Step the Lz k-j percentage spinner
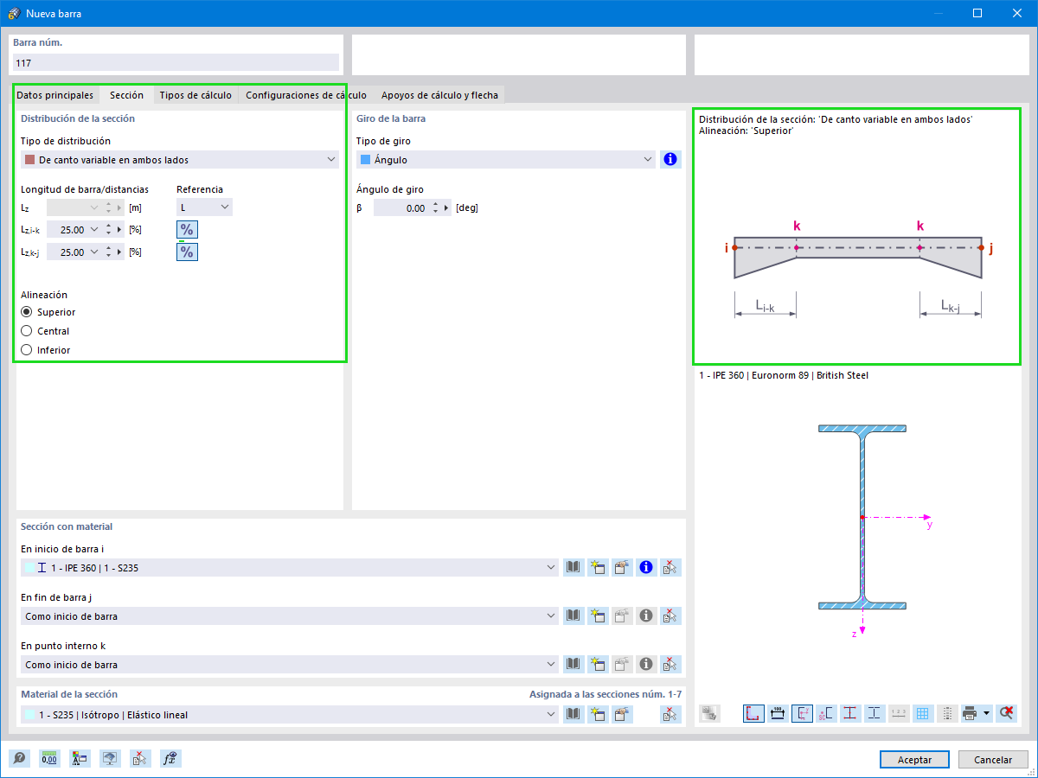The width and height of the screenshot is (1038, 778). tap(108, 252)
